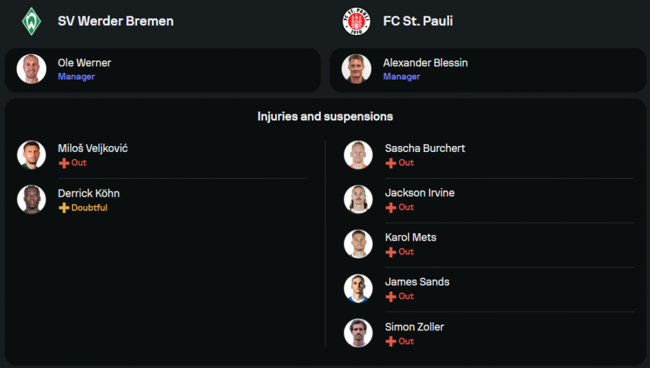Select Miloš Veljković's player photo
Viewport: 650px width, 368px height.
click(x=31, y=155)
